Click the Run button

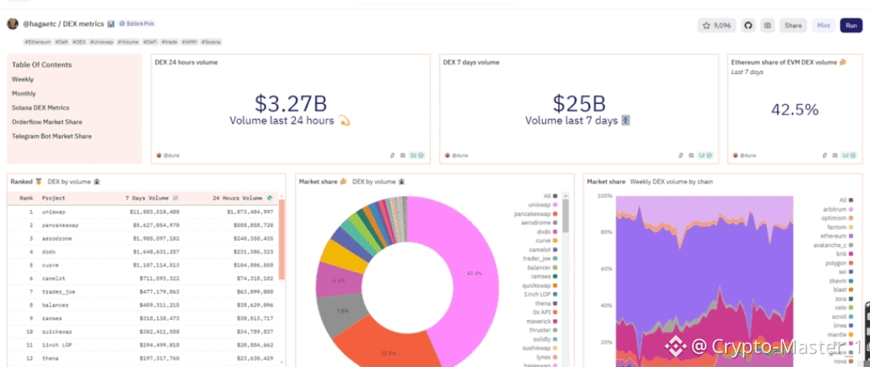coord(851,26)
